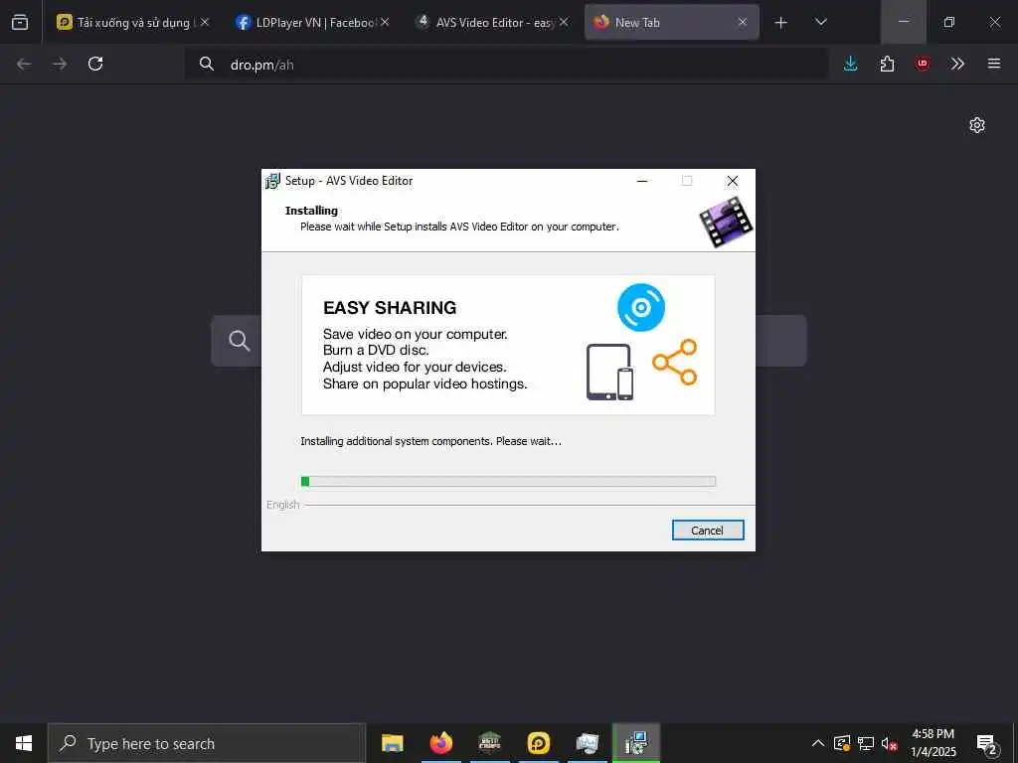Expand more tools overflow chevron
This screenshot has width=1018, height=763.
point(957,64)
